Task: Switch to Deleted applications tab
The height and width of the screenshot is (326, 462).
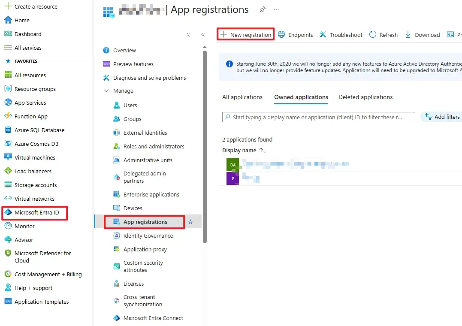Action: 365,97
